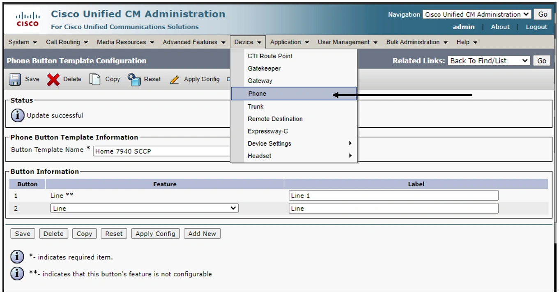Image resolution: width=559 pixels, height=296 pixels.
Task: Open the Bulk Administration menu
Action: (x=417, y=42)
